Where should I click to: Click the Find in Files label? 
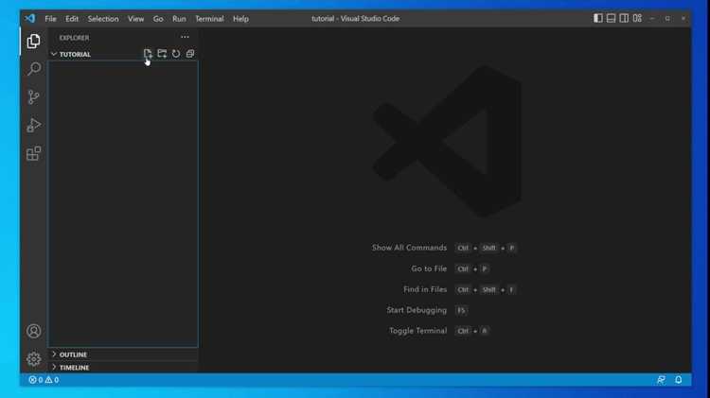coord(425,289)
